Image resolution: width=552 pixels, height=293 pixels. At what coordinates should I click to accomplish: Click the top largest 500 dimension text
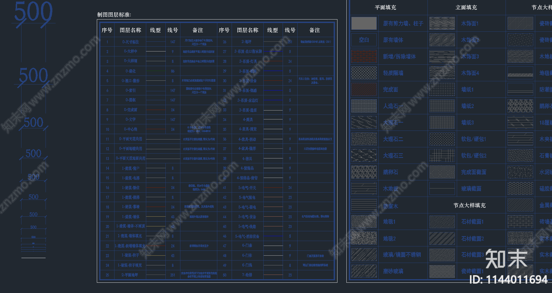[x=33, y=11]
